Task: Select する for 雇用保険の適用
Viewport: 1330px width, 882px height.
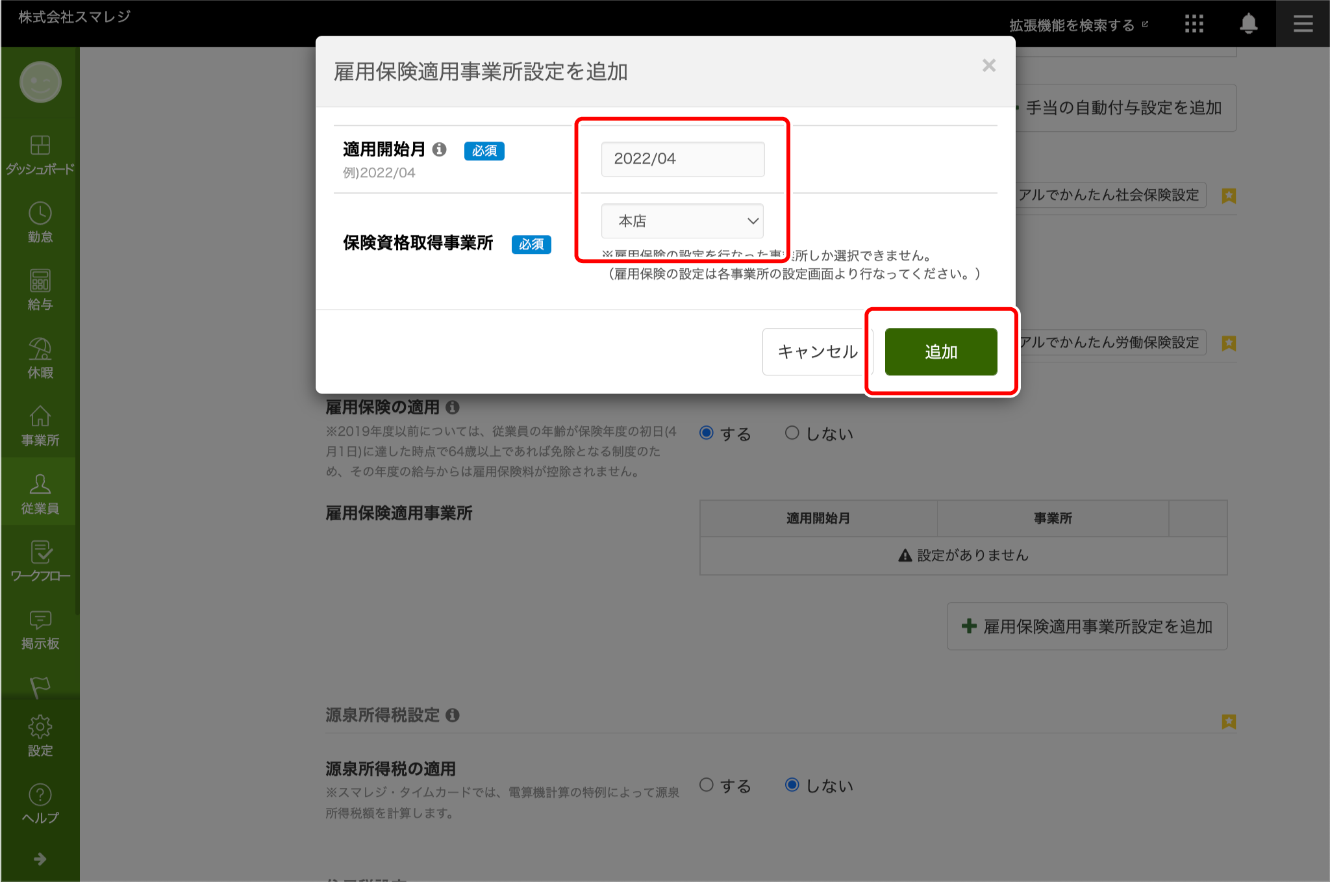Action: [x=707, y=433]
